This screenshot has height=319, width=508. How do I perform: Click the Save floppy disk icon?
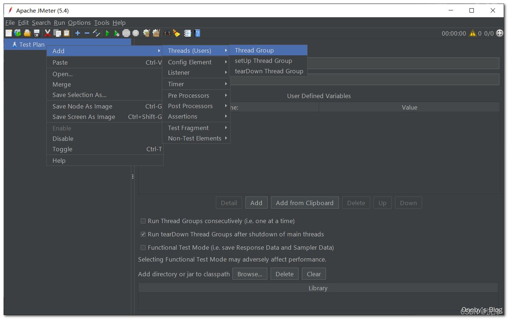pyautogui.click(x=36, y=33)
